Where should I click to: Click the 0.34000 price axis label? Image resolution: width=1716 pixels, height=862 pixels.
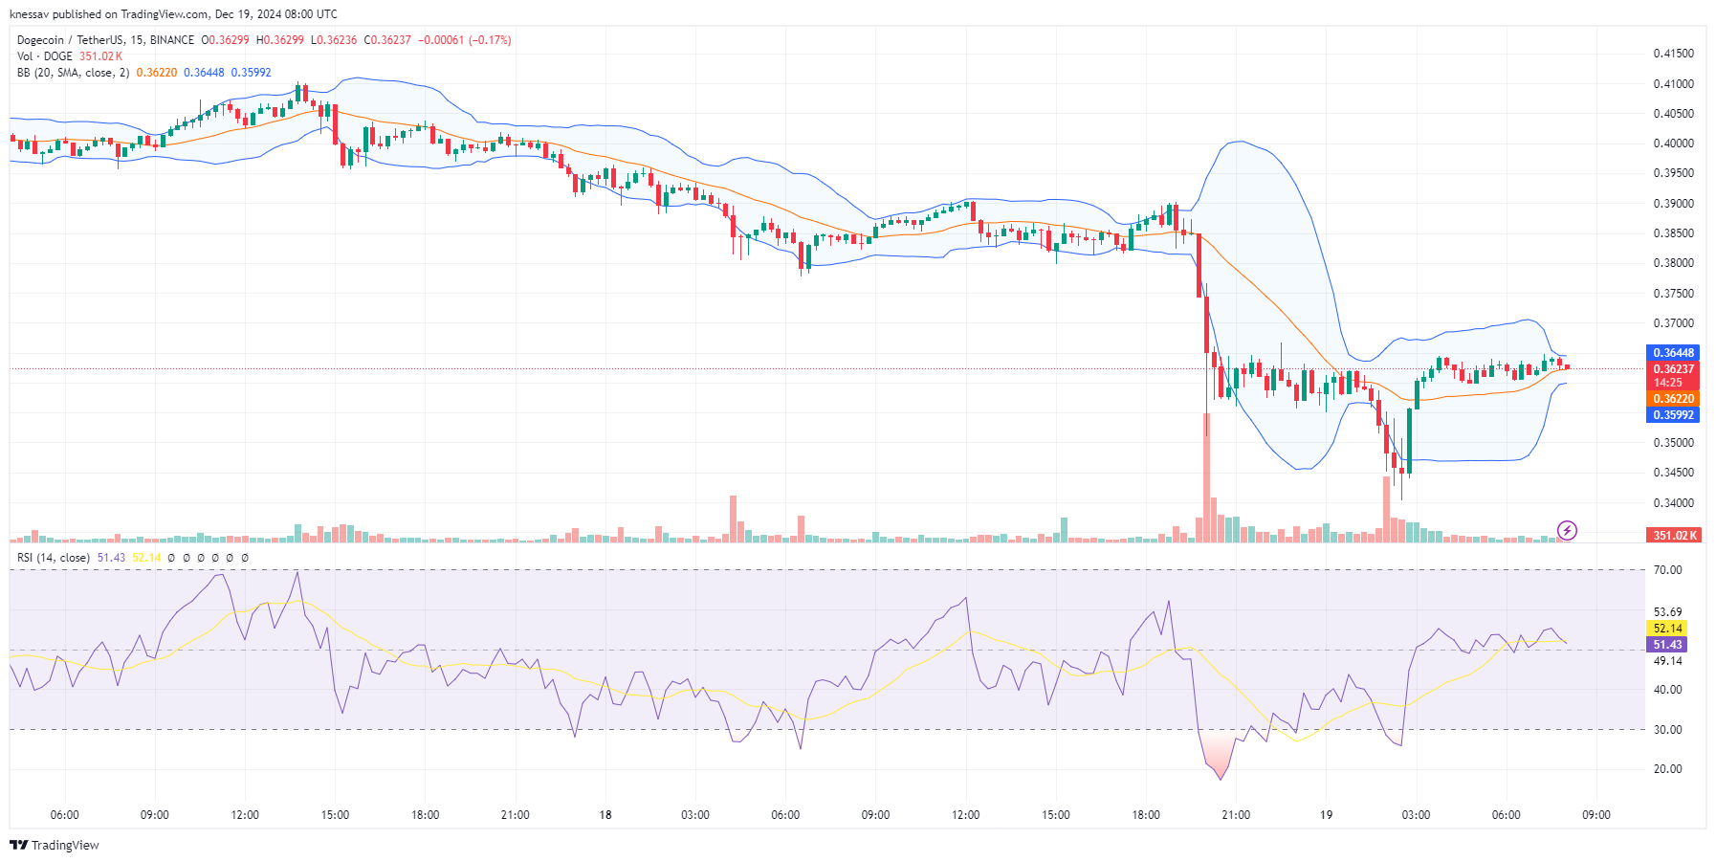point(1674,503)
